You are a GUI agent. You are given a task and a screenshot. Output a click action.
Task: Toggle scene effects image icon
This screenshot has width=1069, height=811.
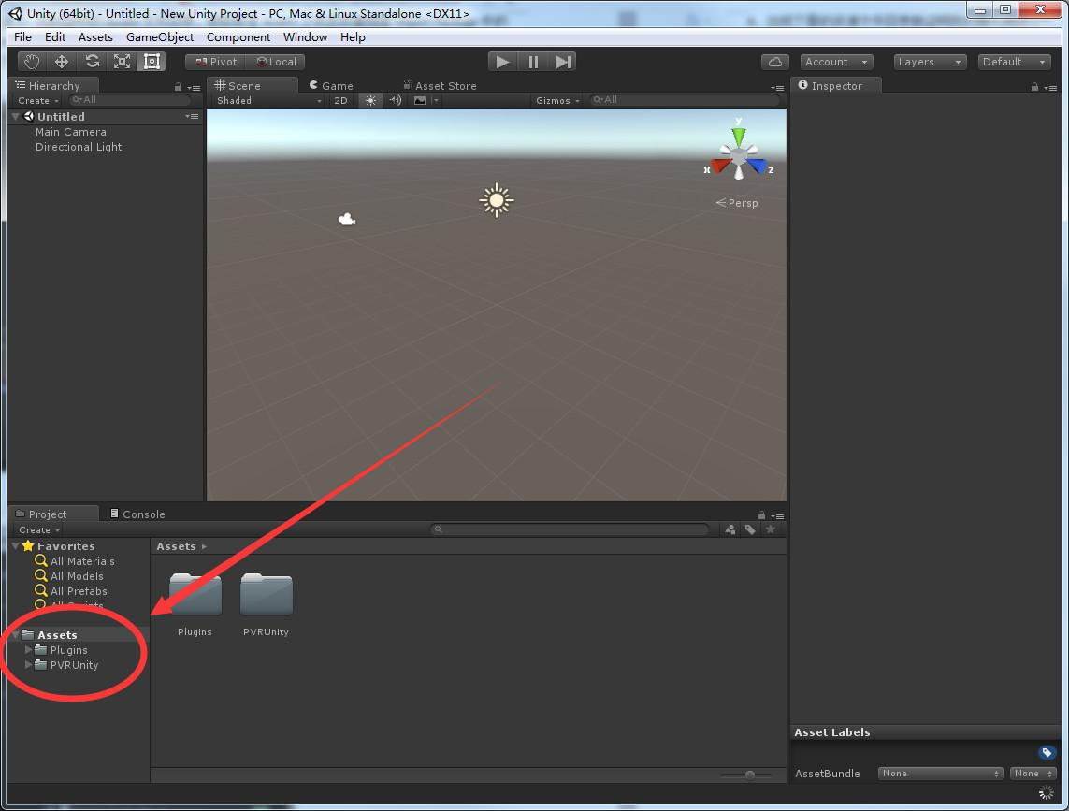click(x=420, y=100)
